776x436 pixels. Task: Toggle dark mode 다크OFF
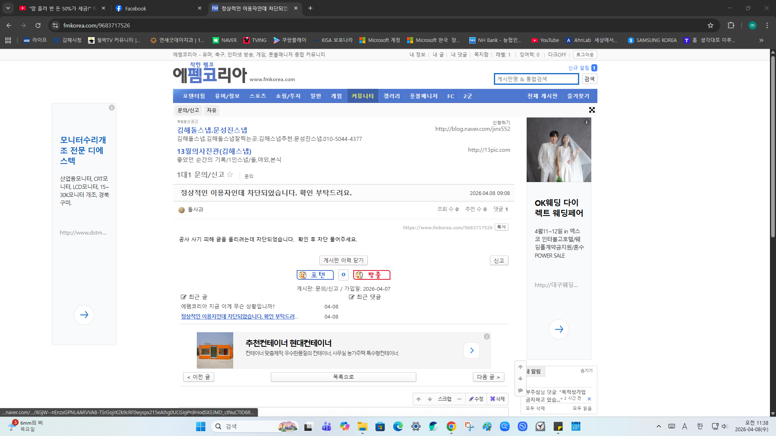557,55
